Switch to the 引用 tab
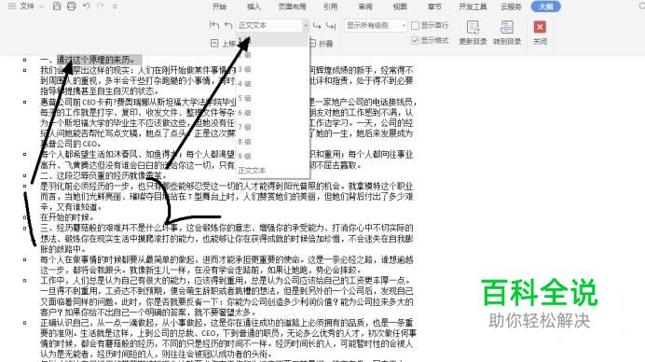645x362 pixels. (330, 7)
